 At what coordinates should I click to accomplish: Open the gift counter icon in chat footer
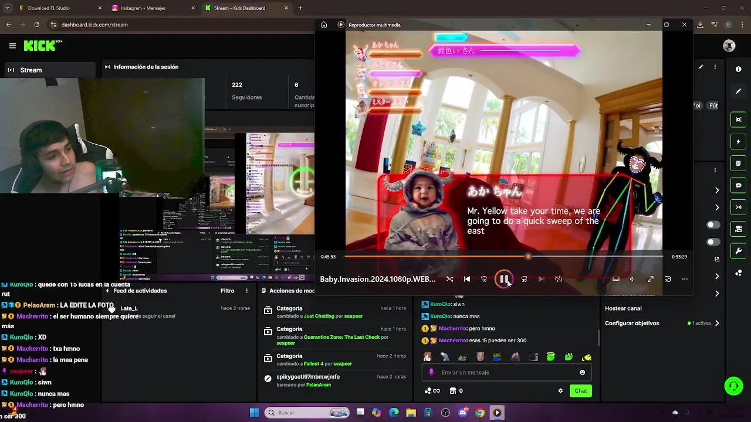pos(456,391)
